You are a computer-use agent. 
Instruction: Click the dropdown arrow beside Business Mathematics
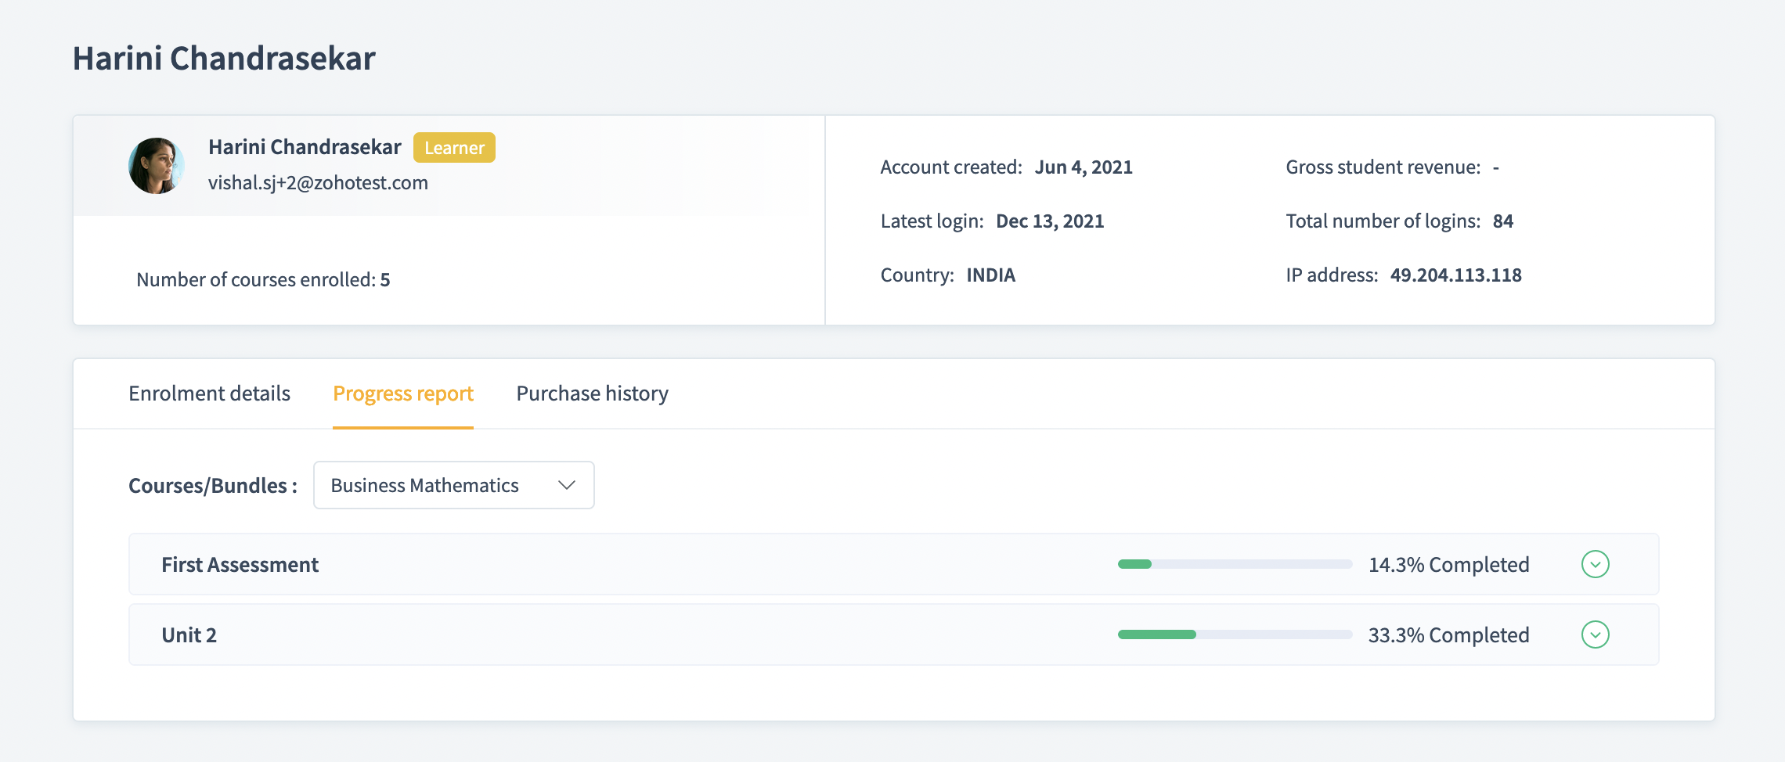tap(567, 485)
